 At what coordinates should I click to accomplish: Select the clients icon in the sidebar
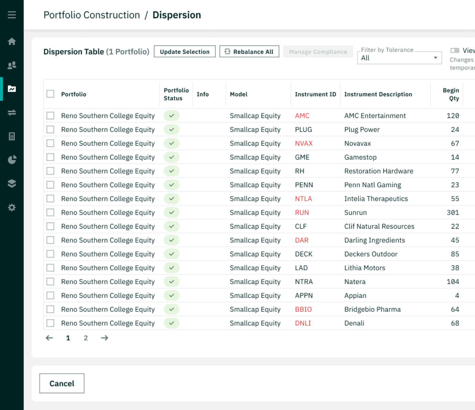pos(12,65)
